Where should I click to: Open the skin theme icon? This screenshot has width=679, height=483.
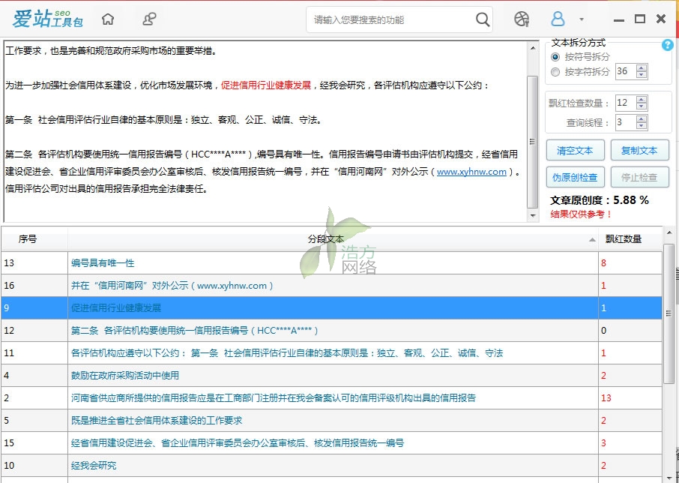(x=522, y=19)
